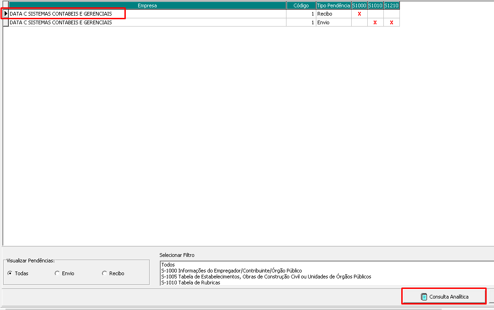Click the current-row arrow indicator

point(6,13)
